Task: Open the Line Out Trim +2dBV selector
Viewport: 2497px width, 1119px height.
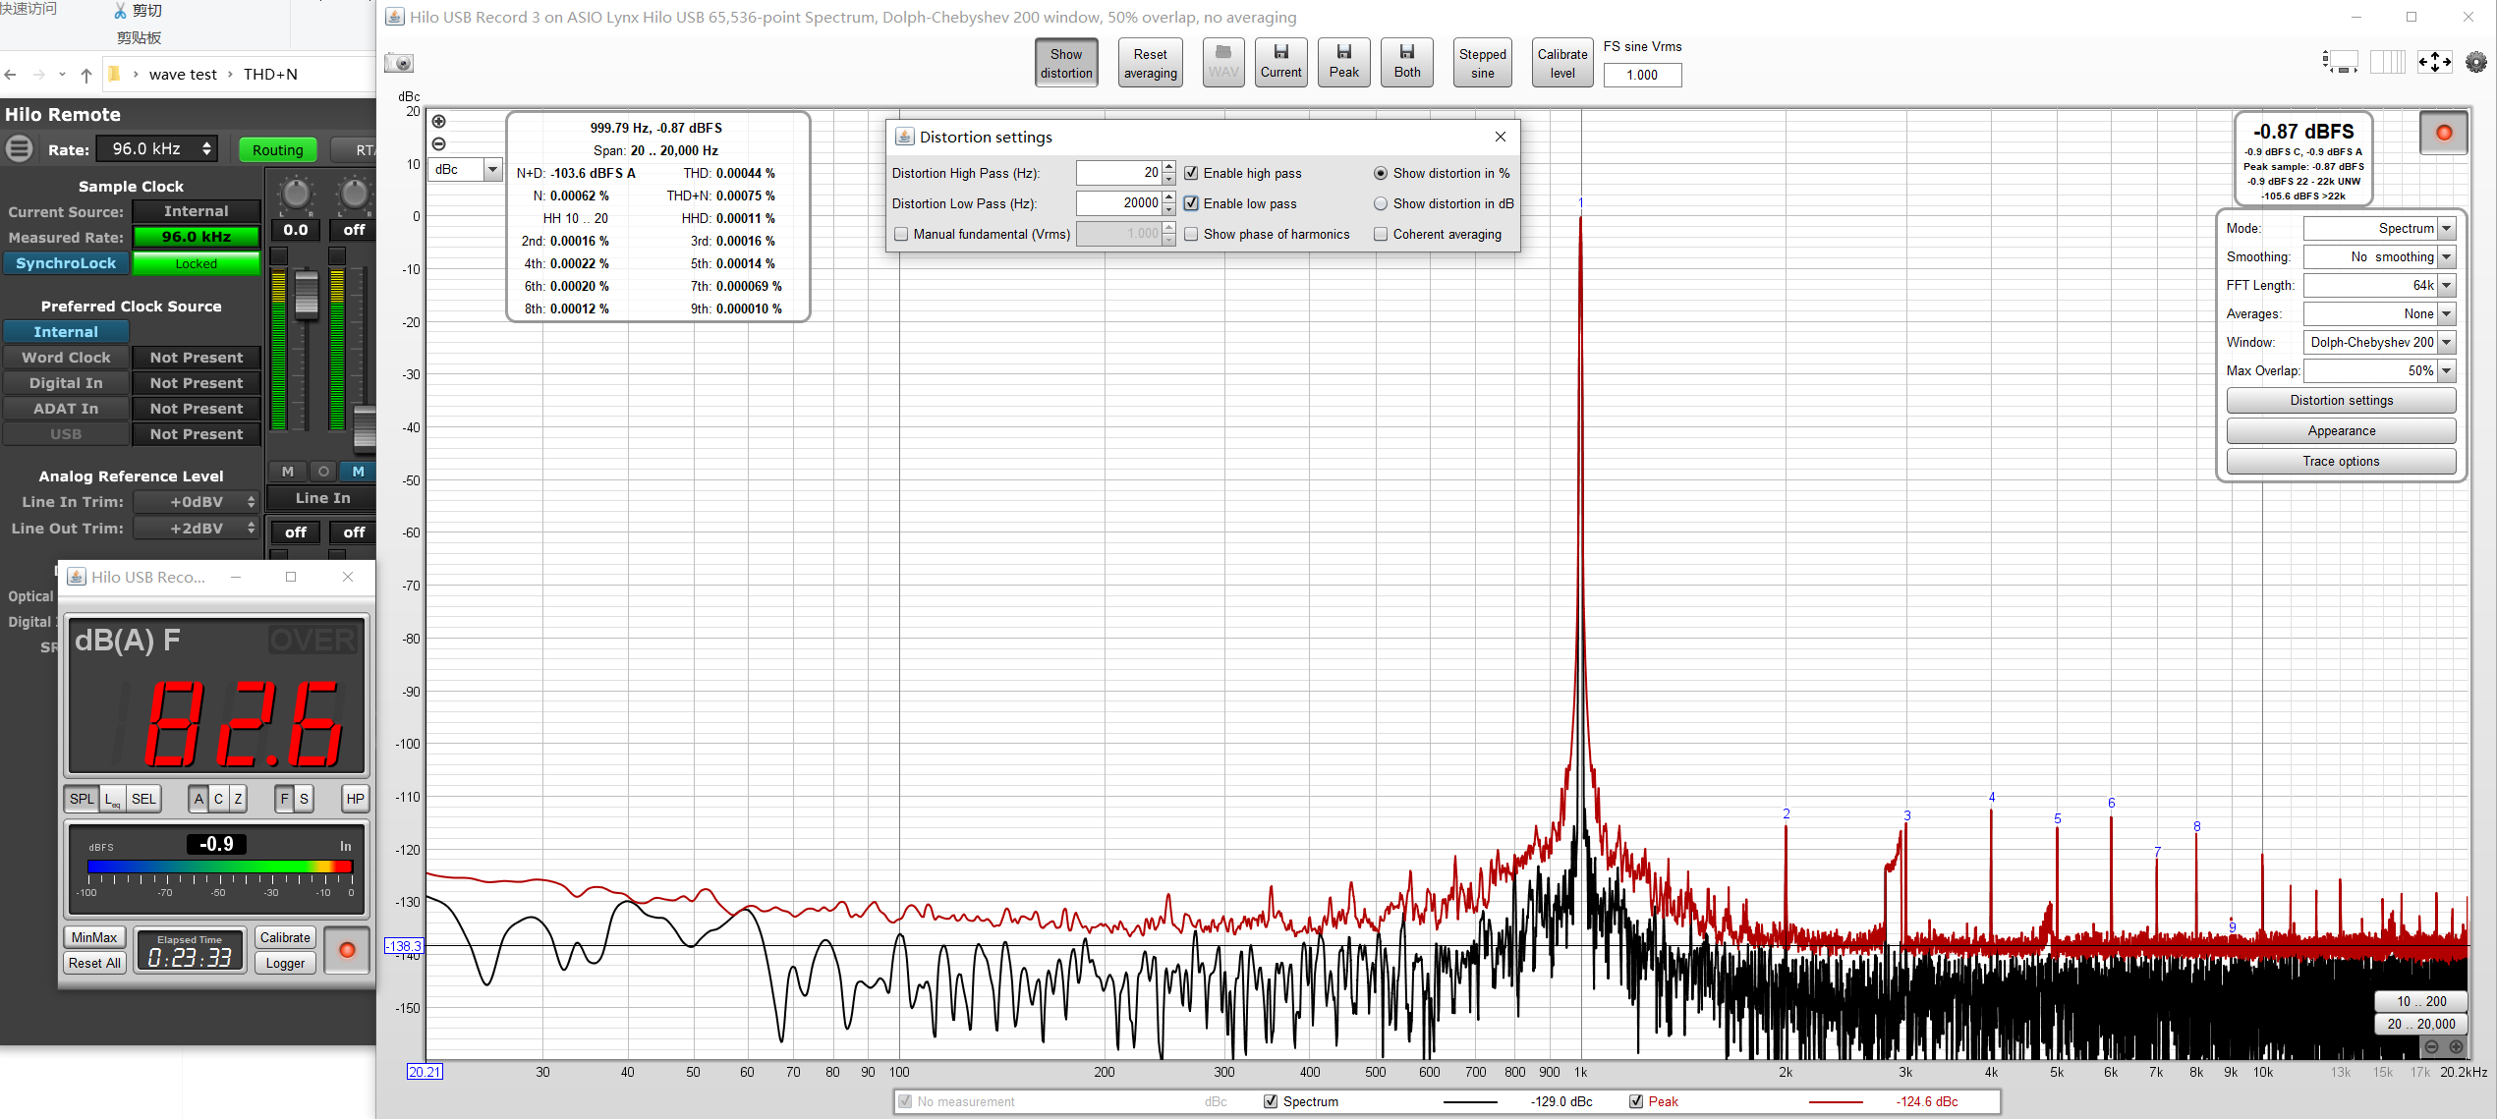Action: pyautogui.click(x=197, y=529)
